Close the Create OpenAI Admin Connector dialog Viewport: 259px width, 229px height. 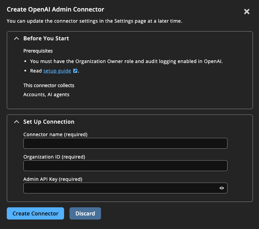[246, 12]
